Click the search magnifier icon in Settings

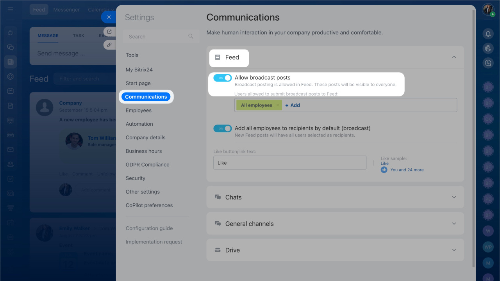click(x=191, y=36)
